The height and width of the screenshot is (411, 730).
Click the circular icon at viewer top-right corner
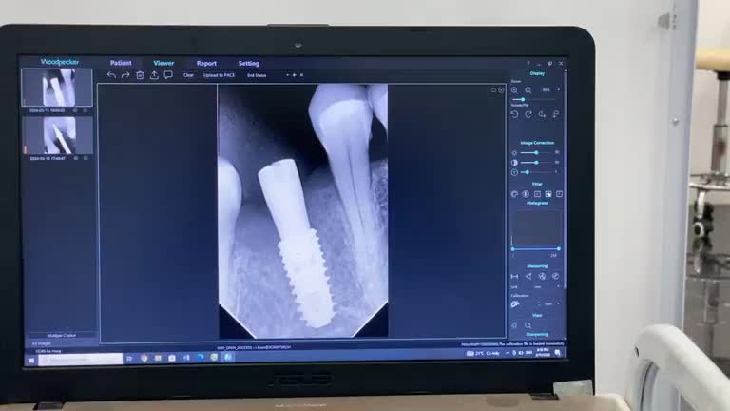(501, 90)
